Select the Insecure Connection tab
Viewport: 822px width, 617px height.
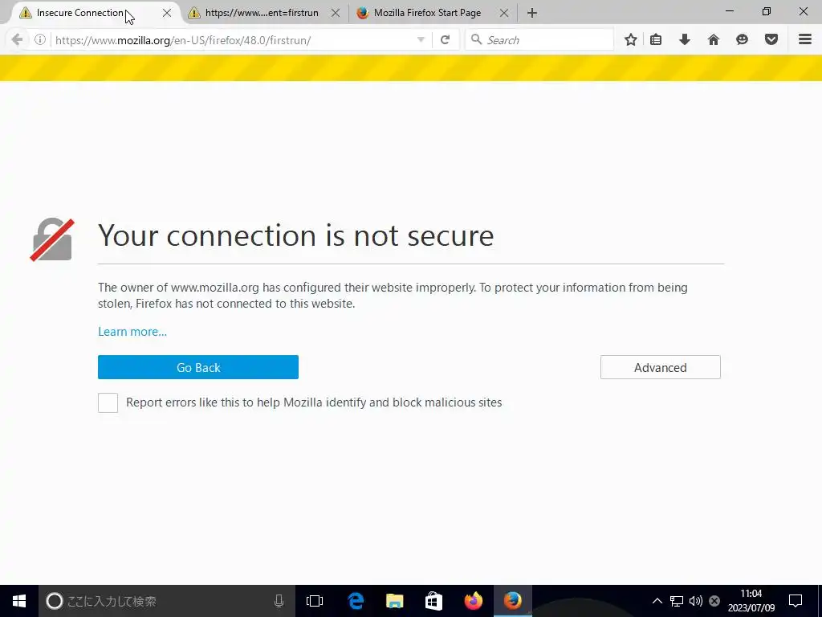95,13
